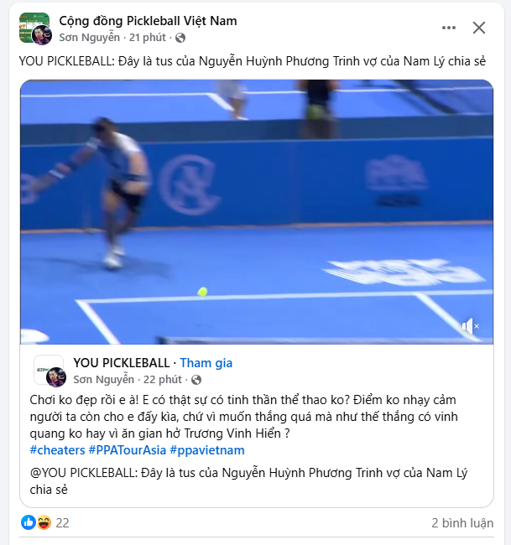The width and height of the screenshot is (511, 545).
Task: Click the globe privacy icon near 21 phút
Action: tap(180, 38)
